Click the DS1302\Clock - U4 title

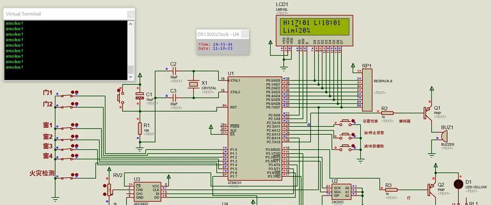218,34
